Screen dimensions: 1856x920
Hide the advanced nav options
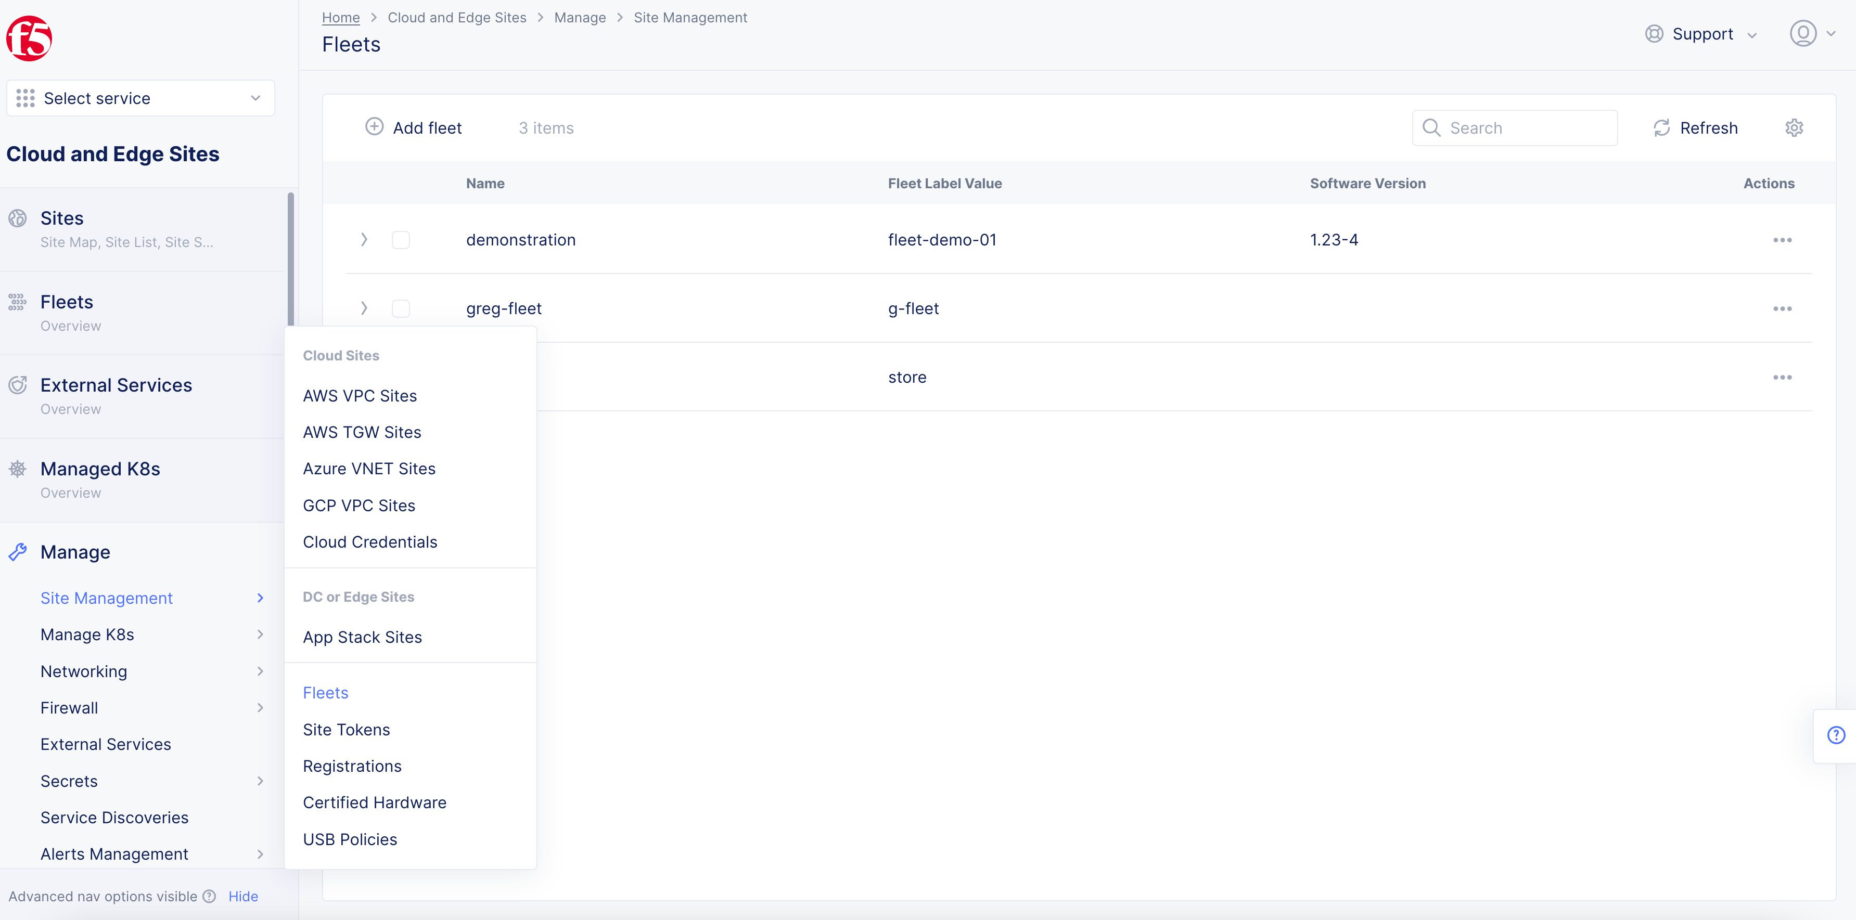[x=243, y=896]
